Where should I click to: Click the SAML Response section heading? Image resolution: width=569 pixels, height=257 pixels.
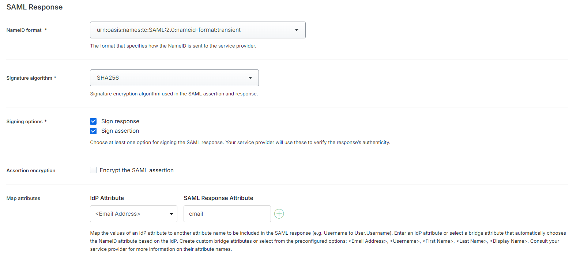coord(34,7)
